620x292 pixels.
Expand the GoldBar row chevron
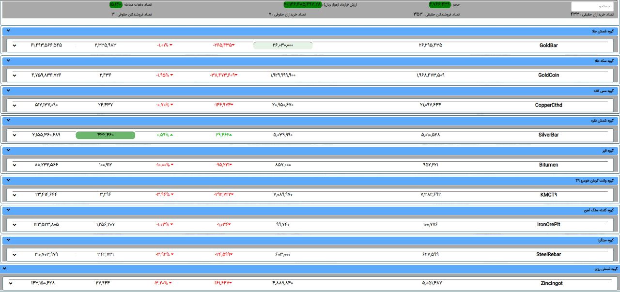15,46
